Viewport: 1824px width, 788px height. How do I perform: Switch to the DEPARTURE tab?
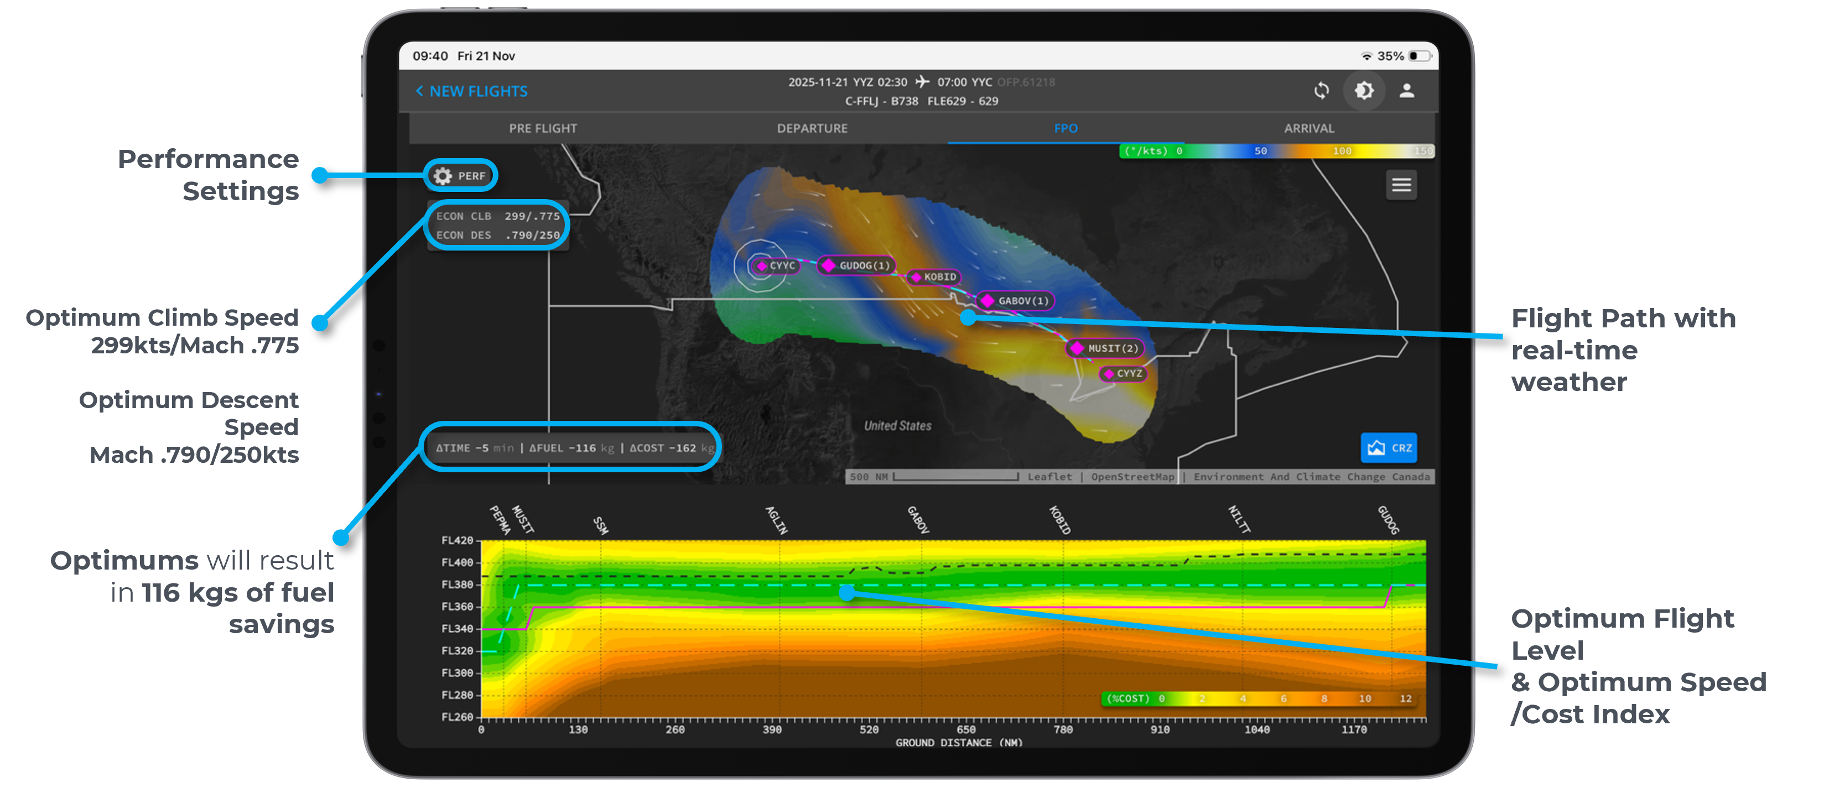tap(812, 129)
